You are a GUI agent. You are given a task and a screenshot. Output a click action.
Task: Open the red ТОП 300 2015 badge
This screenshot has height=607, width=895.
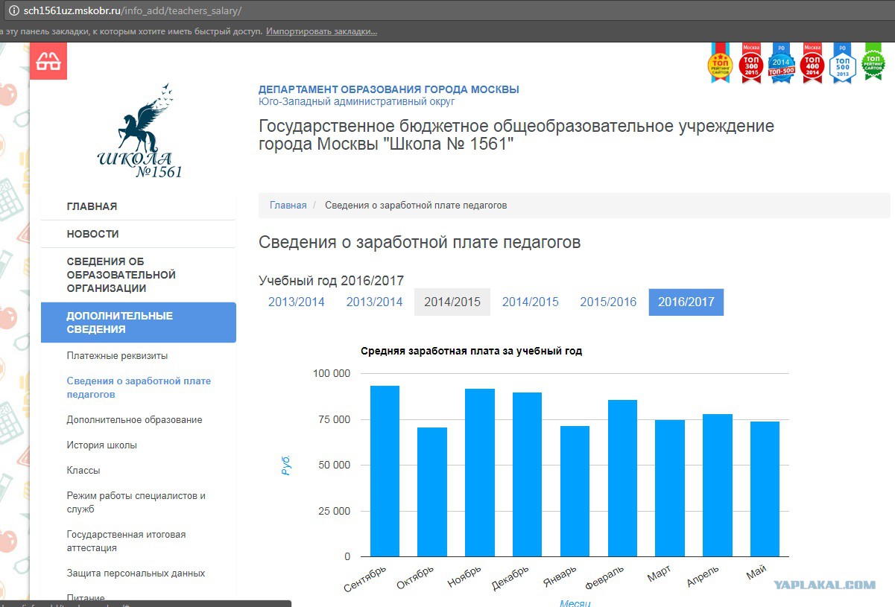click(x=750, y=63)
